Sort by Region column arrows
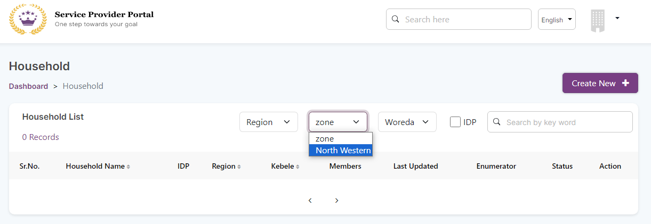This screenshot has height=224, width=651. [239, 167]
